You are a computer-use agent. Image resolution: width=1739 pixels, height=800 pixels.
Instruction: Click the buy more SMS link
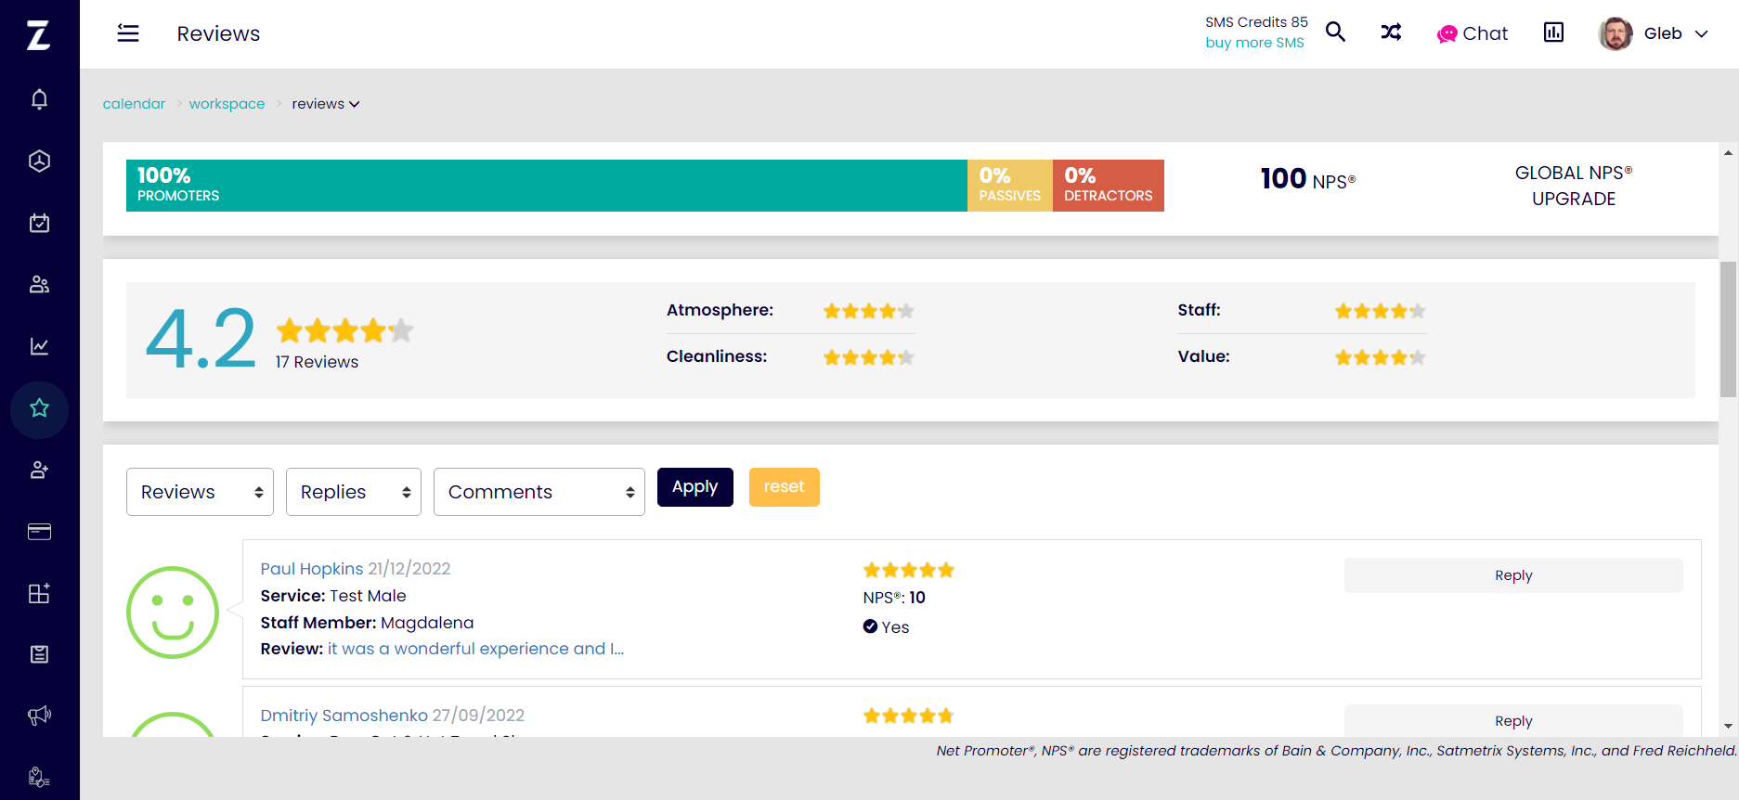(x=1254, y=43)
